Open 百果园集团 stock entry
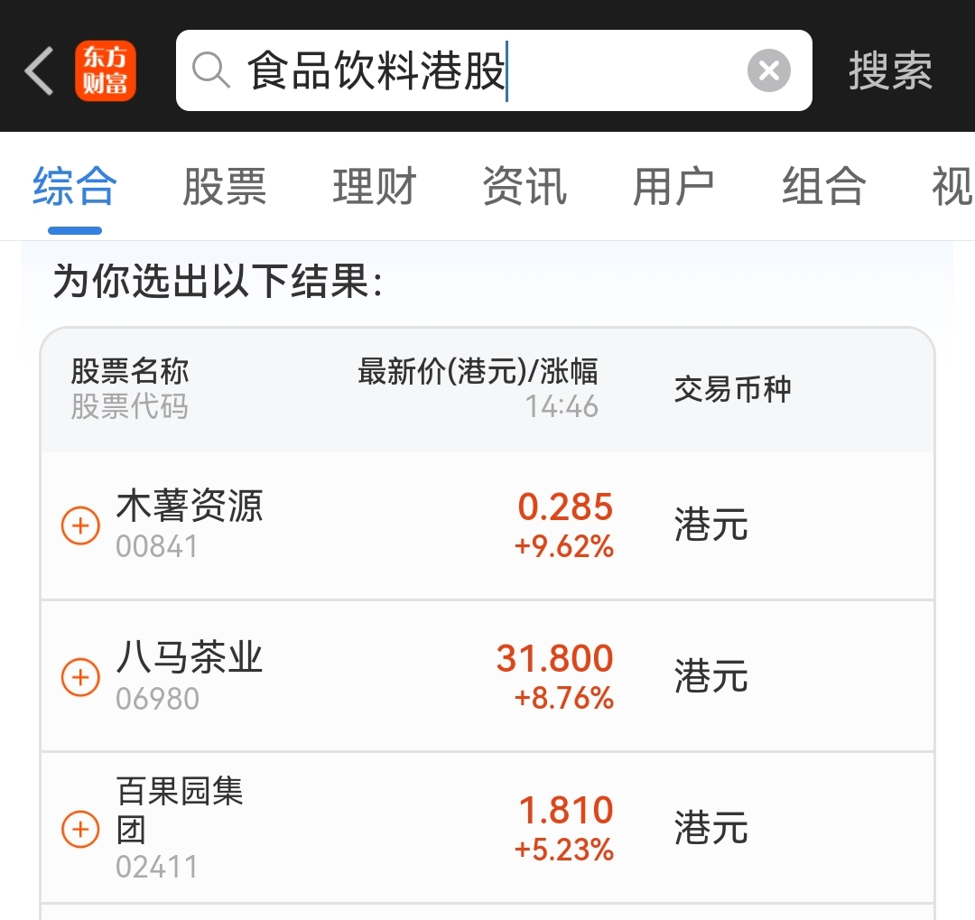The width and height of the screenshot is (975, 920). (x=181, y=810)
